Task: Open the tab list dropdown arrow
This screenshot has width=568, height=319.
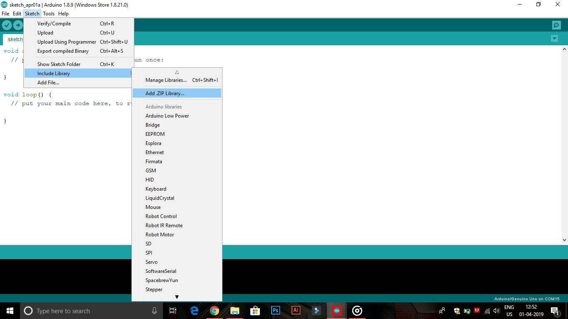Action: click(554, 38)
